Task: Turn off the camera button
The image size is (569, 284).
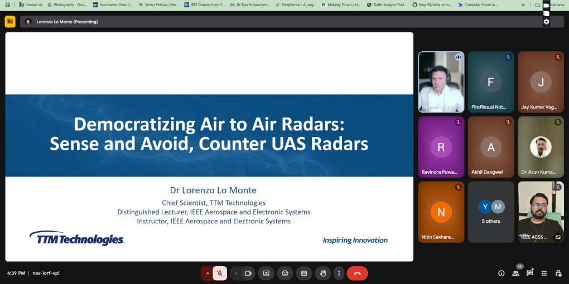Action: pyautogui.click(x=249, y=273)
